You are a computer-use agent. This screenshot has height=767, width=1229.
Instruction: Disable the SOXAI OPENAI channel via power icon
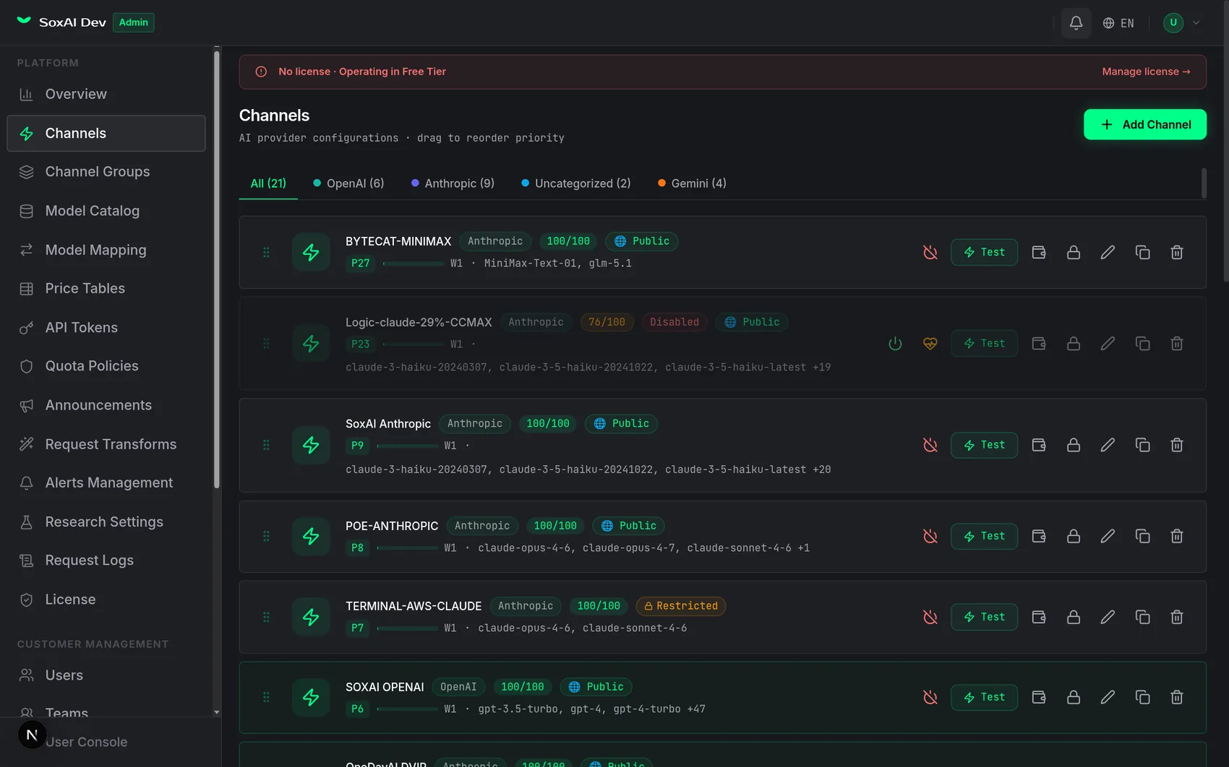[x=930, y=697]
